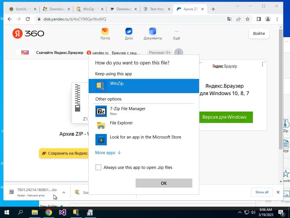Switch to the Text-Host browser tab
Image resolution: width=290 pixels, height=218 pixels.
(157, 9)
